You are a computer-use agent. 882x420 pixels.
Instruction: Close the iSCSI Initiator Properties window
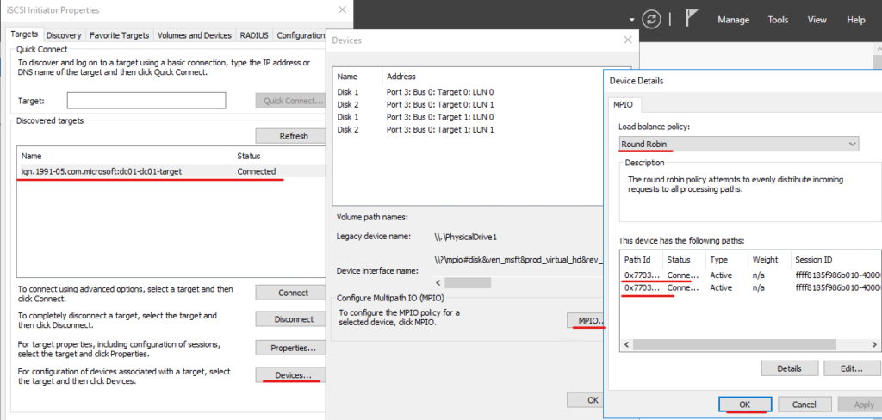(342, 9)
